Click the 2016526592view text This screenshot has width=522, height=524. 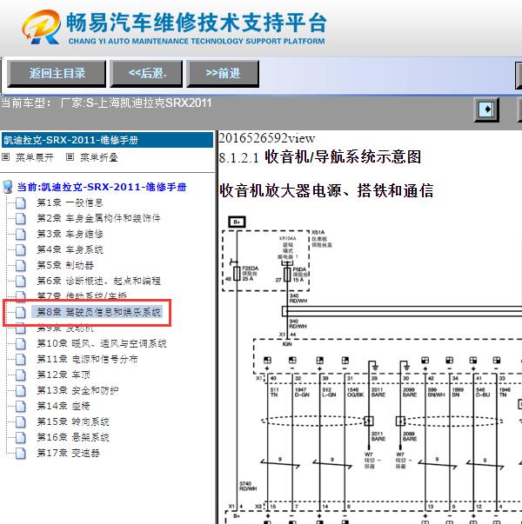267,138
